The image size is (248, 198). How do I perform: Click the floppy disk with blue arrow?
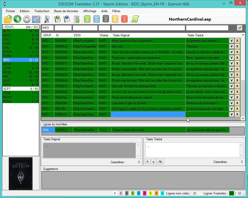(67, 19)
